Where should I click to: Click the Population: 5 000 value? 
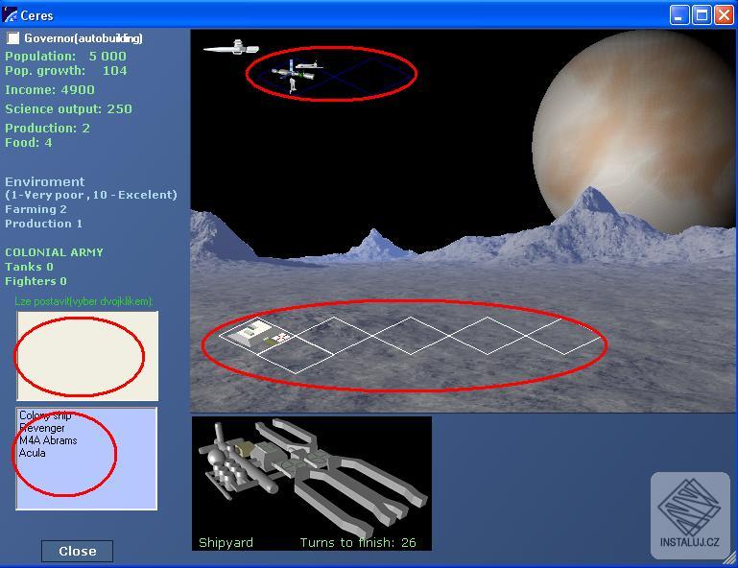tap(65, 57)
